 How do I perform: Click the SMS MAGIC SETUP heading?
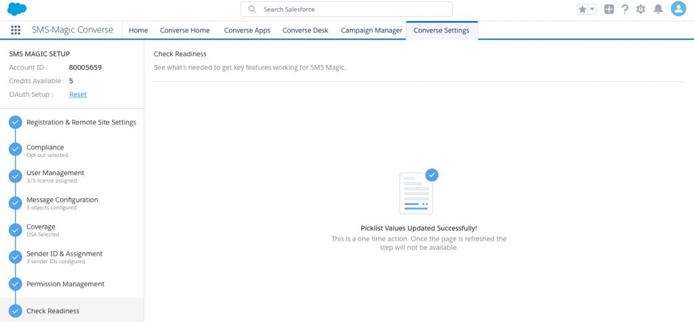[x=39, y=54]
